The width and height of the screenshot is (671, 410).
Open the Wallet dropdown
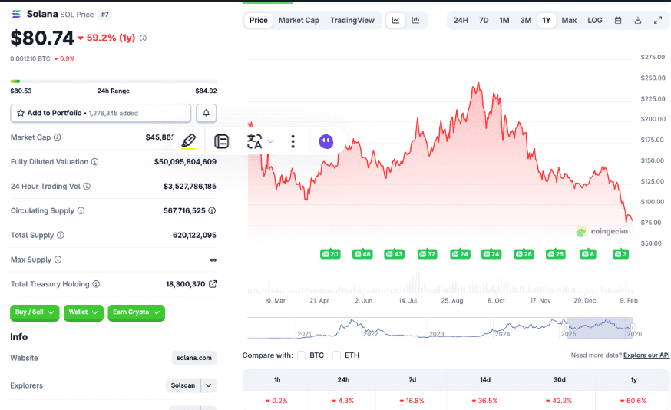pos(83,312)
